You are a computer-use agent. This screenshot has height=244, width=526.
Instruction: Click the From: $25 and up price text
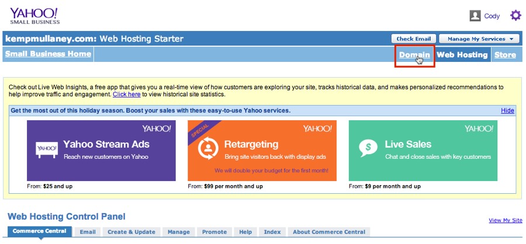(50, 186)
